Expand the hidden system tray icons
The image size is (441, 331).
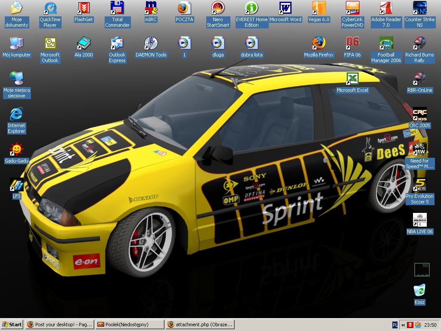pos(403,325)
